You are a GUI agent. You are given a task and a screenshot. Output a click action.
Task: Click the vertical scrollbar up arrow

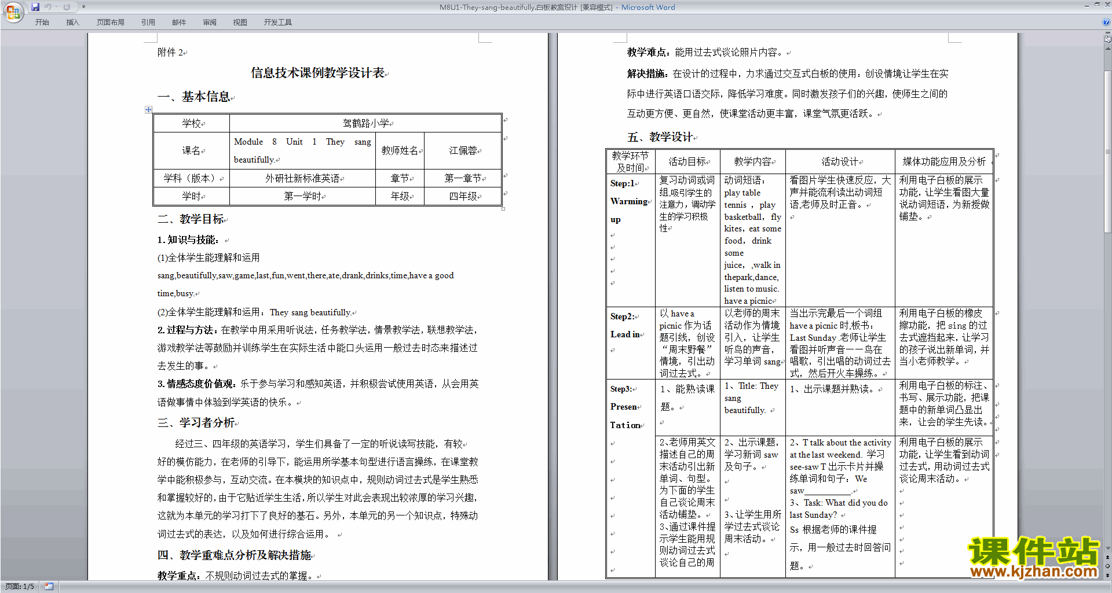[x=1107, y=49]
